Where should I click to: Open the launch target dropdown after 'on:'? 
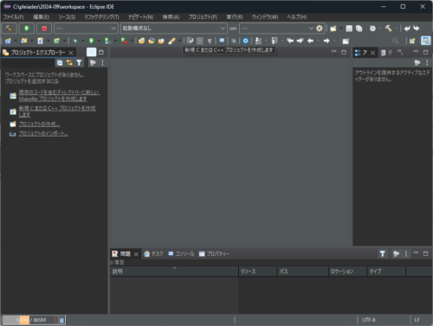pyautogui.click(x=276, y=29)
